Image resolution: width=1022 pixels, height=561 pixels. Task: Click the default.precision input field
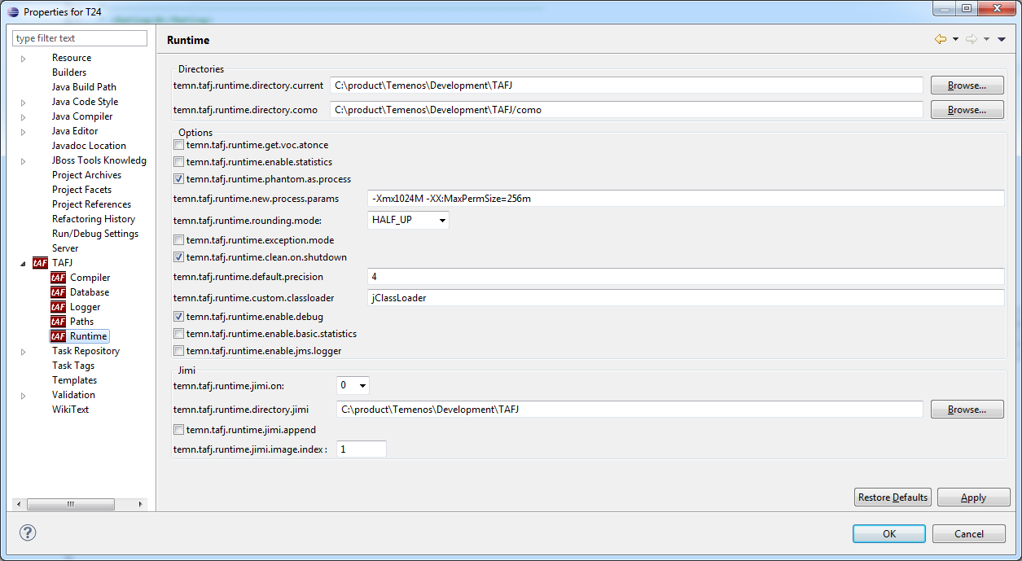click(x=685, y=277)
